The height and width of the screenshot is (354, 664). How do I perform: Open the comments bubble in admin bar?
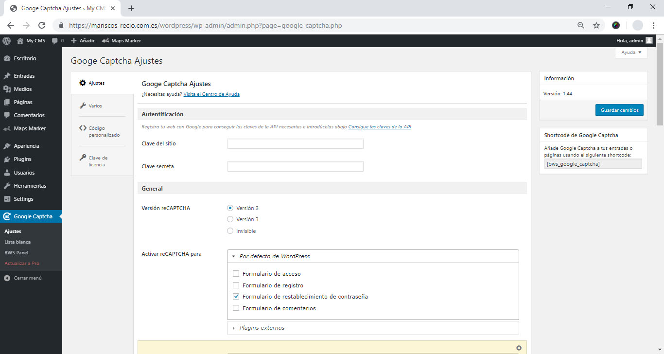[58, 41]
